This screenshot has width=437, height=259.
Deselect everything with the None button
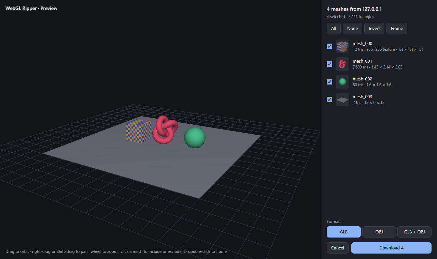tap(352, 28)
